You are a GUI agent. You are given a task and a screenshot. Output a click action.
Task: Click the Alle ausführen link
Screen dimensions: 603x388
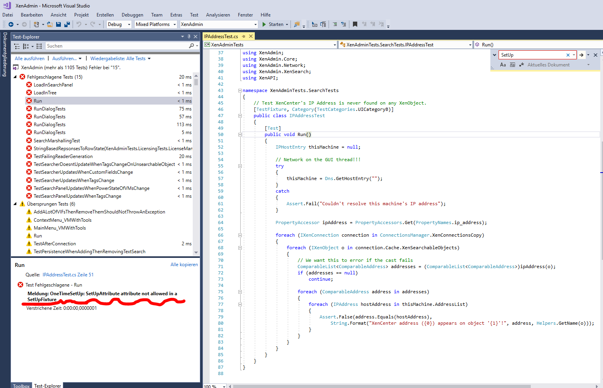point(29,59)
